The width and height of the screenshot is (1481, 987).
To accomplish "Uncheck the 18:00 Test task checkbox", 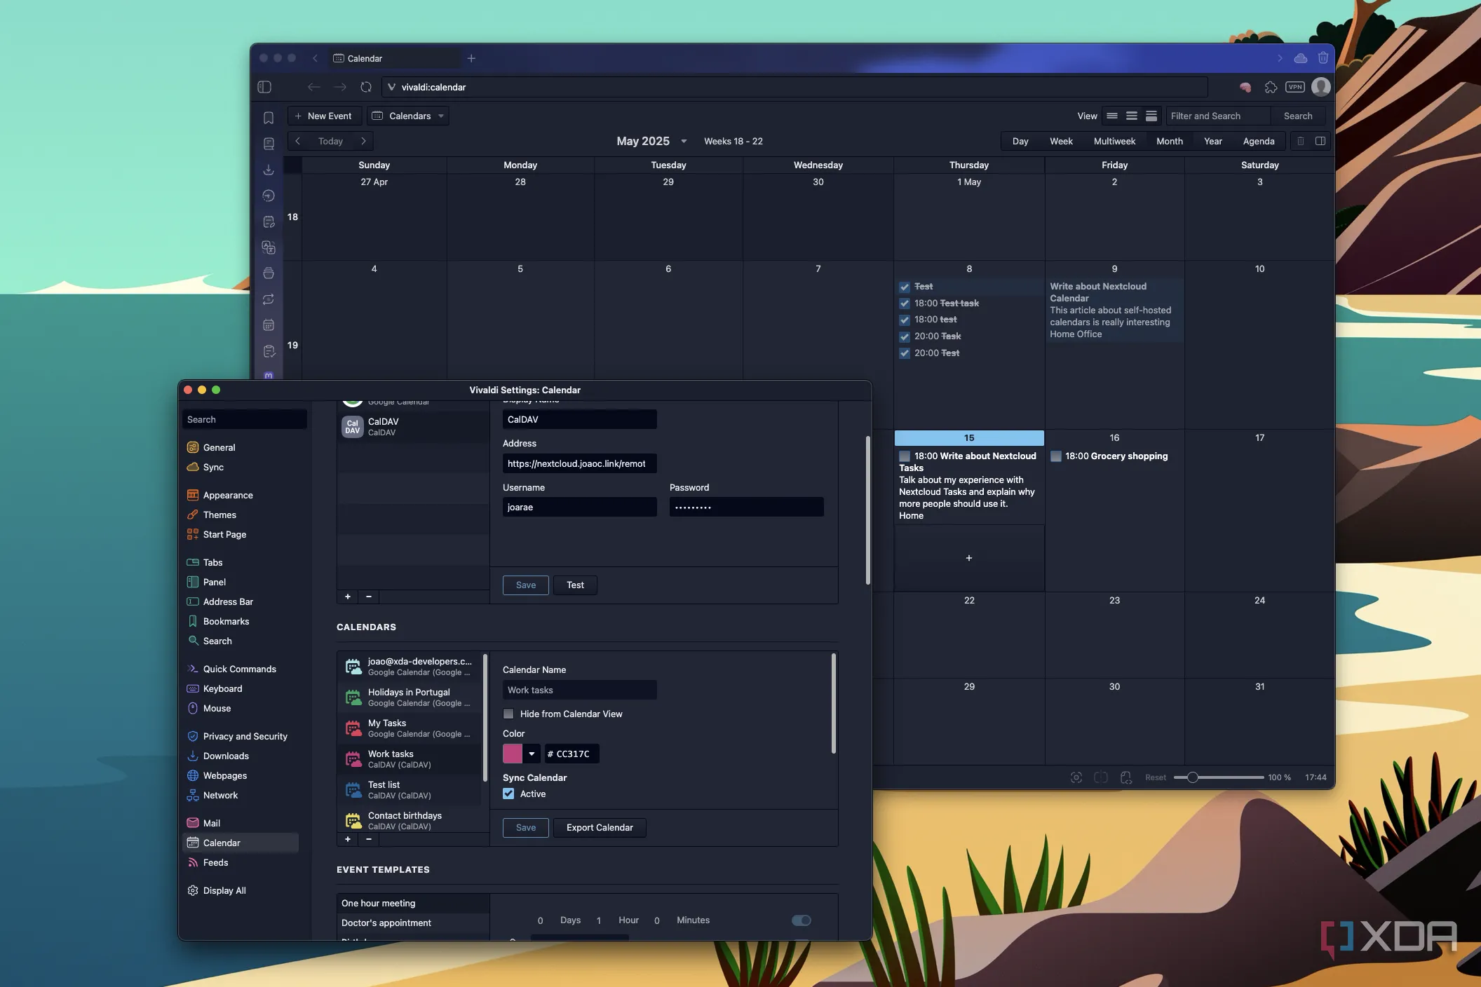I will (905, 304).
